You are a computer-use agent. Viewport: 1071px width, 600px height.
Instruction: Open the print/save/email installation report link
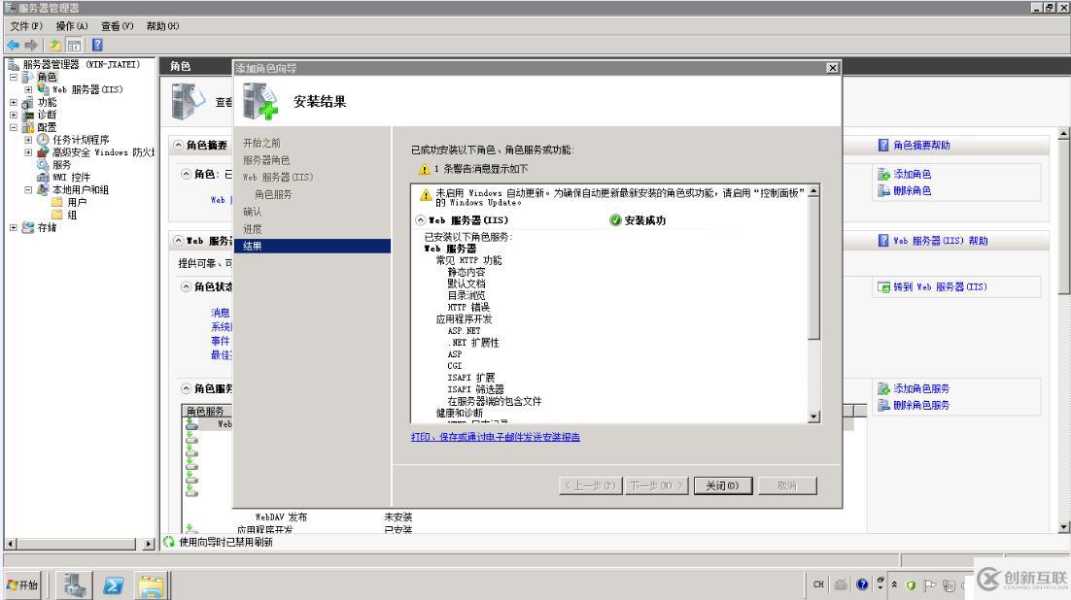[x=496, y=437]
